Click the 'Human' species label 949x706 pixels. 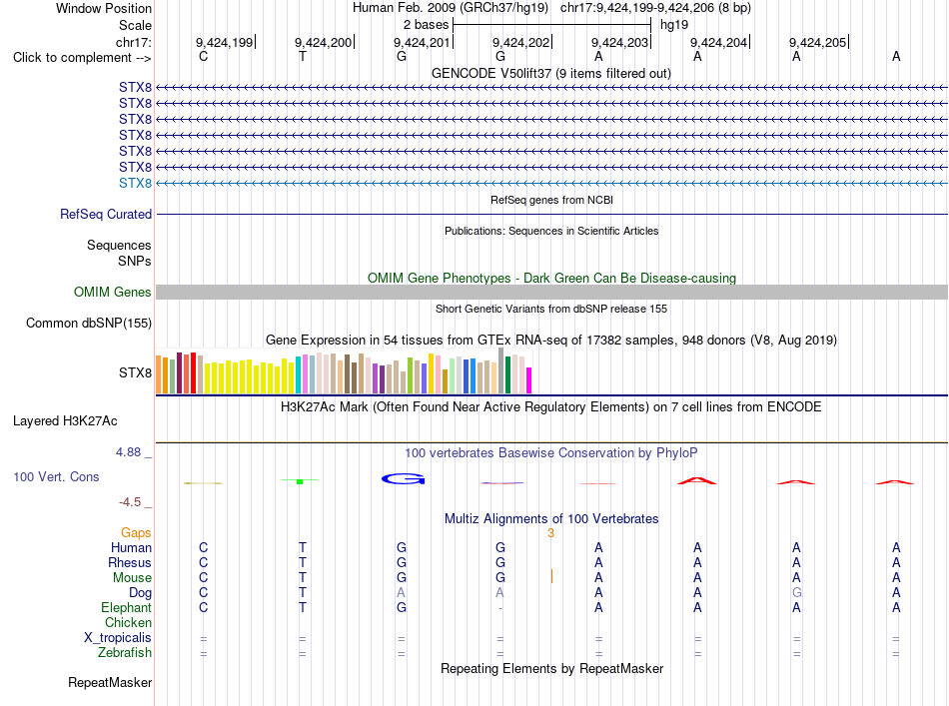point(131,547)
